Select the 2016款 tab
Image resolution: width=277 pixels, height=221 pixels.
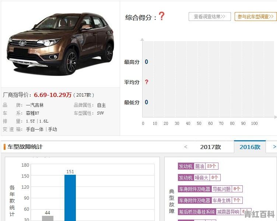(250, 147)
